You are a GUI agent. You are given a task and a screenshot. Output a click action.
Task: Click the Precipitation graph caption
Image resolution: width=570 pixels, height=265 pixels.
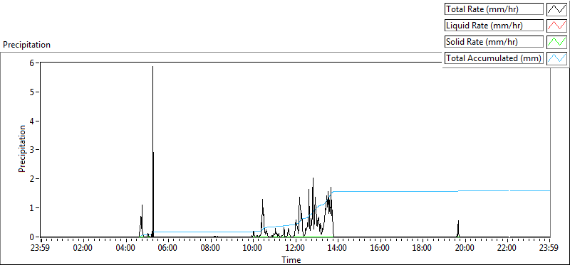pyautogui.click(x=26, y=45)
